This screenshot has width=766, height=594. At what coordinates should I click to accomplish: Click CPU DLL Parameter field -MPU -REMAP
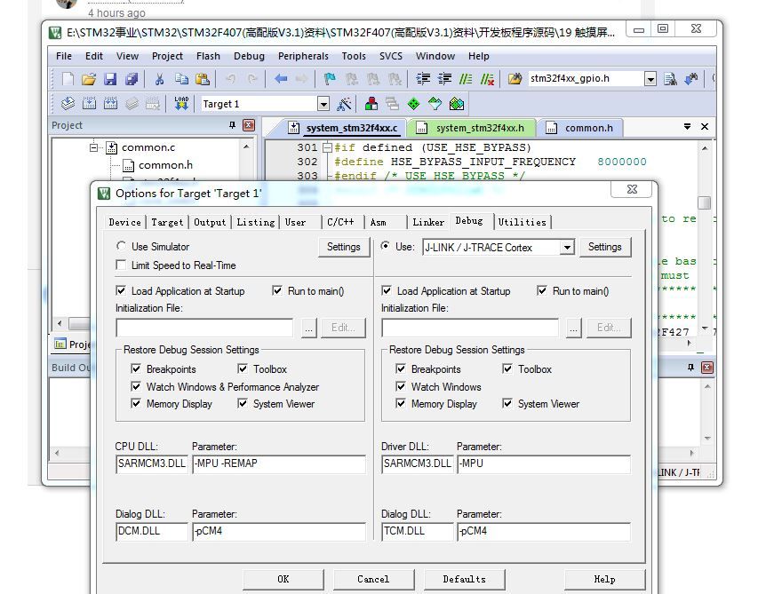(x=279, y=463)
